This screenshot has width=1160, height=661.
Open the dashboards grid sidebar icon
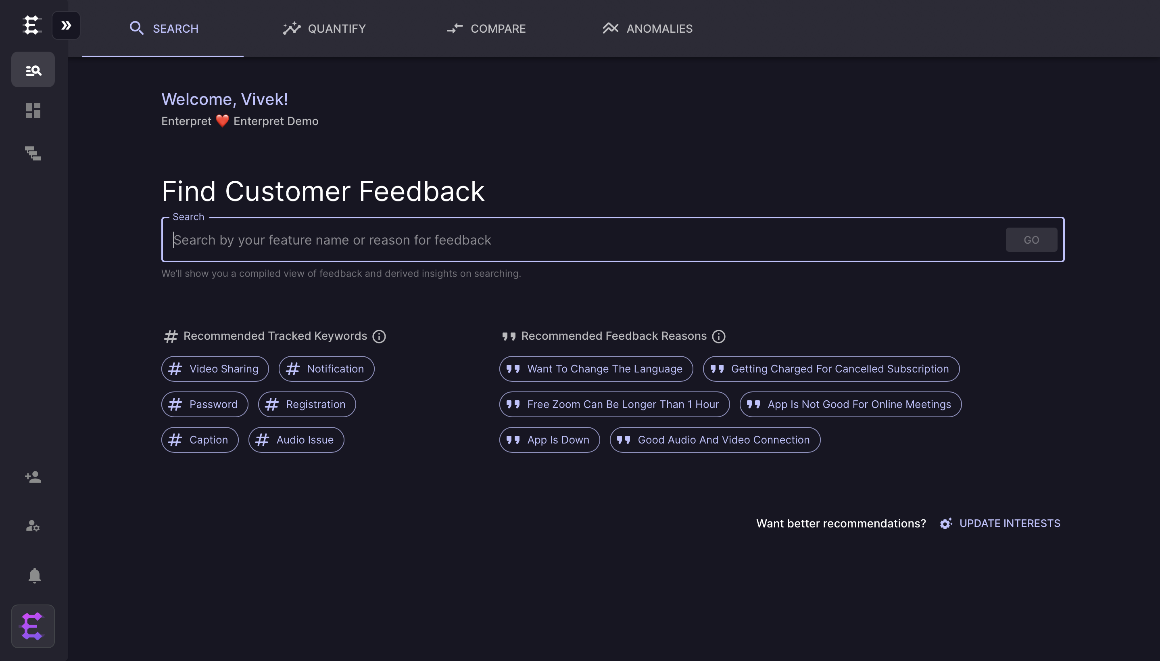click(33, 111)
